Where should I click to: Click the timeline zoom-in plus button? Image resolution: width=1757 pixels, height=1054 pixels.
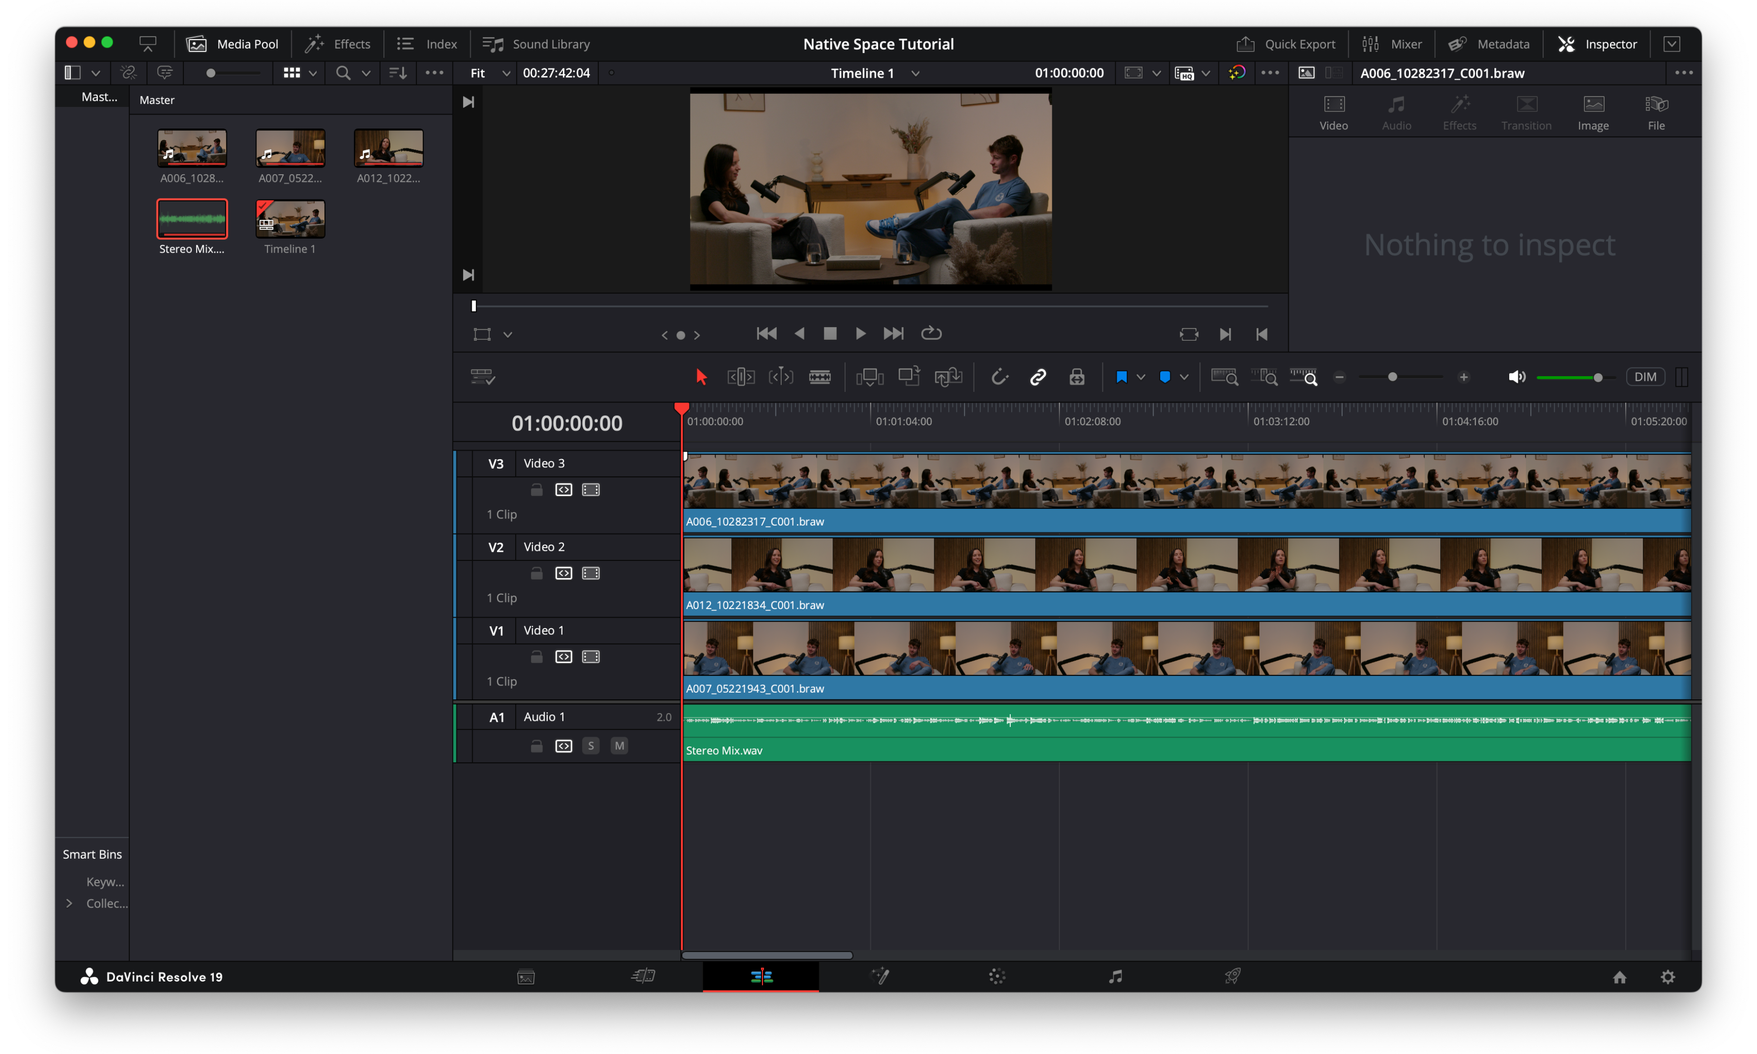[x=1464, y=377]
